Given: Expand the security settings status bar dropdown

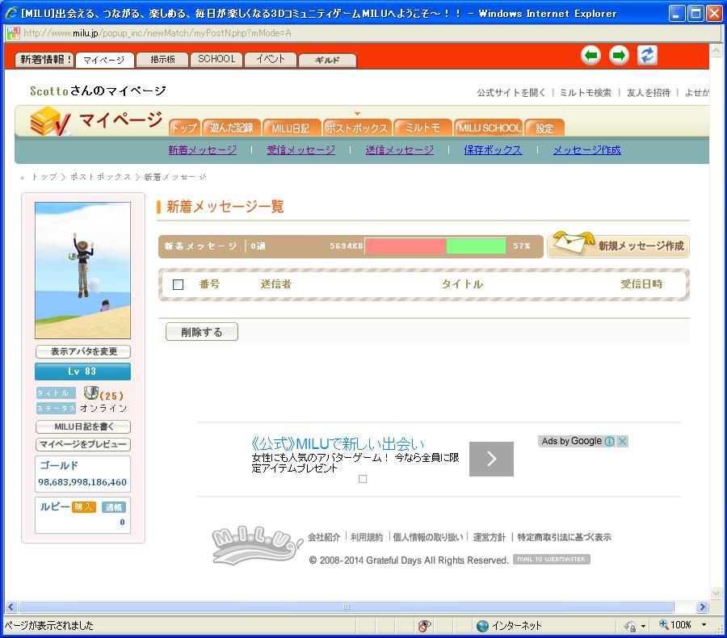Looking at the screenshot, I should click(644, 626).
